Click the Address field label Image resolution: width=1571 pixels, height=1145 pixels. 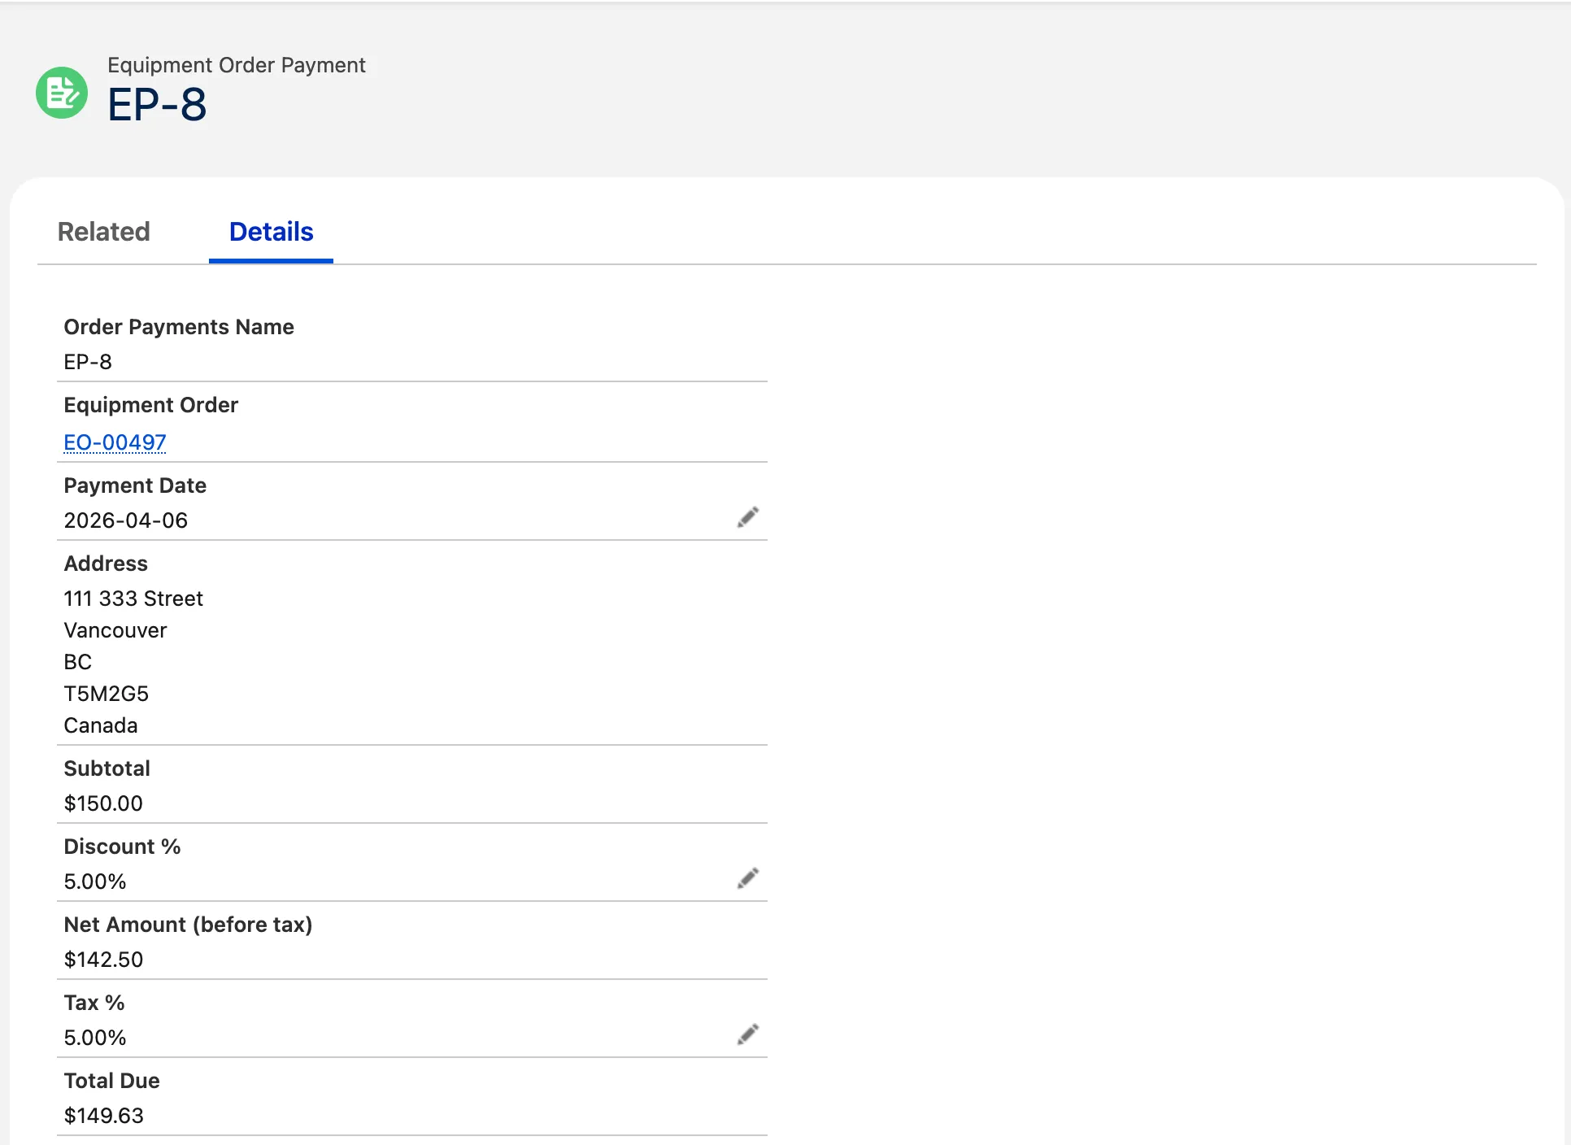[106, 564]
